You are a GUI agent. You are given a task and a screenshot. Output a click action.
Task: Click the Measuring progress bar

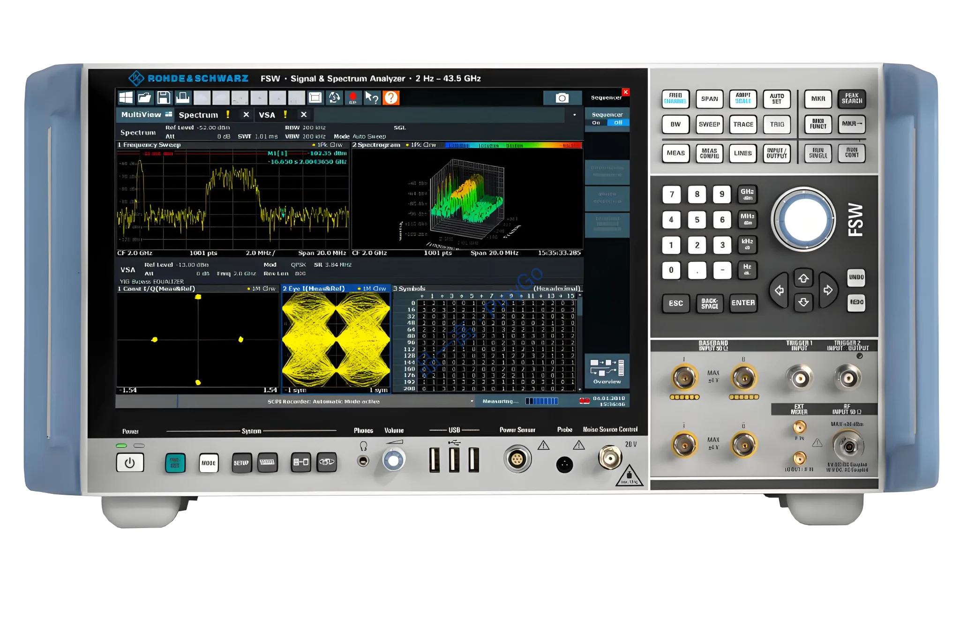542,401
